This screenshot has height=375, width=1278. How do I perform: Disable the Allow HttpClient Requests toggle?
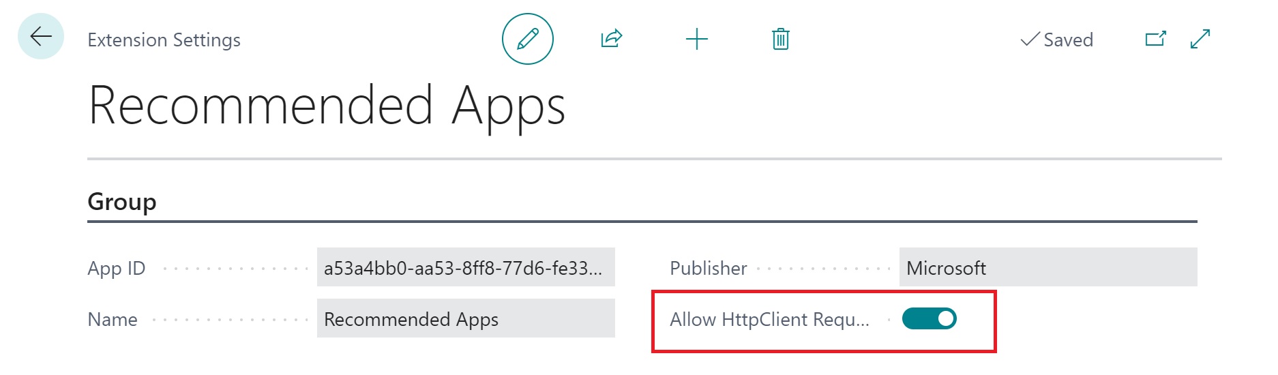tap(929, 318)
